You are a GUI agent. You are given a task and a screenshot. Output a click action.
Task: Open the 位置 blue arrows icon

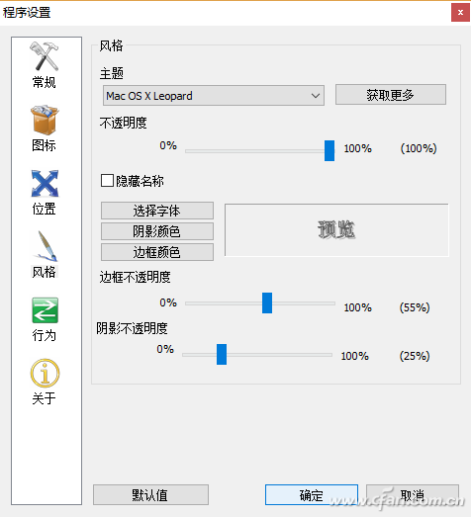click(45, 183)
